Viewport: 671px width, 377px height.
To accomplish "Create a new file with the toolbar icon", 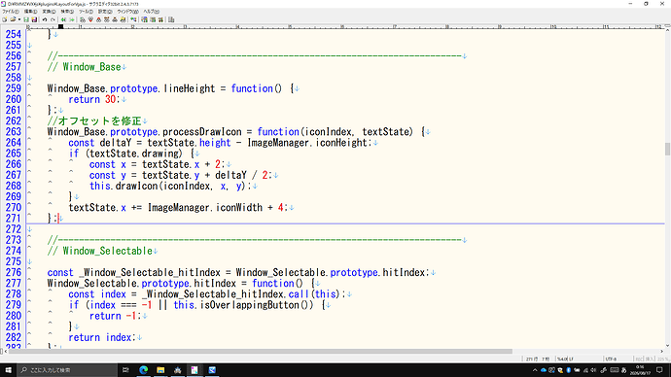I will [4, 19].
